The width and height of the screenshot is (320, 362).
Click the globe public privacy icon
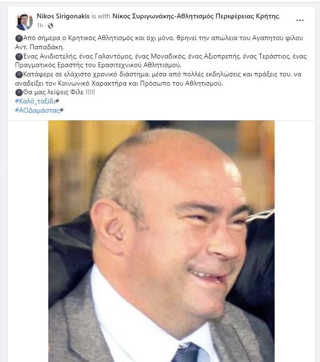click(x=50, y=26)
